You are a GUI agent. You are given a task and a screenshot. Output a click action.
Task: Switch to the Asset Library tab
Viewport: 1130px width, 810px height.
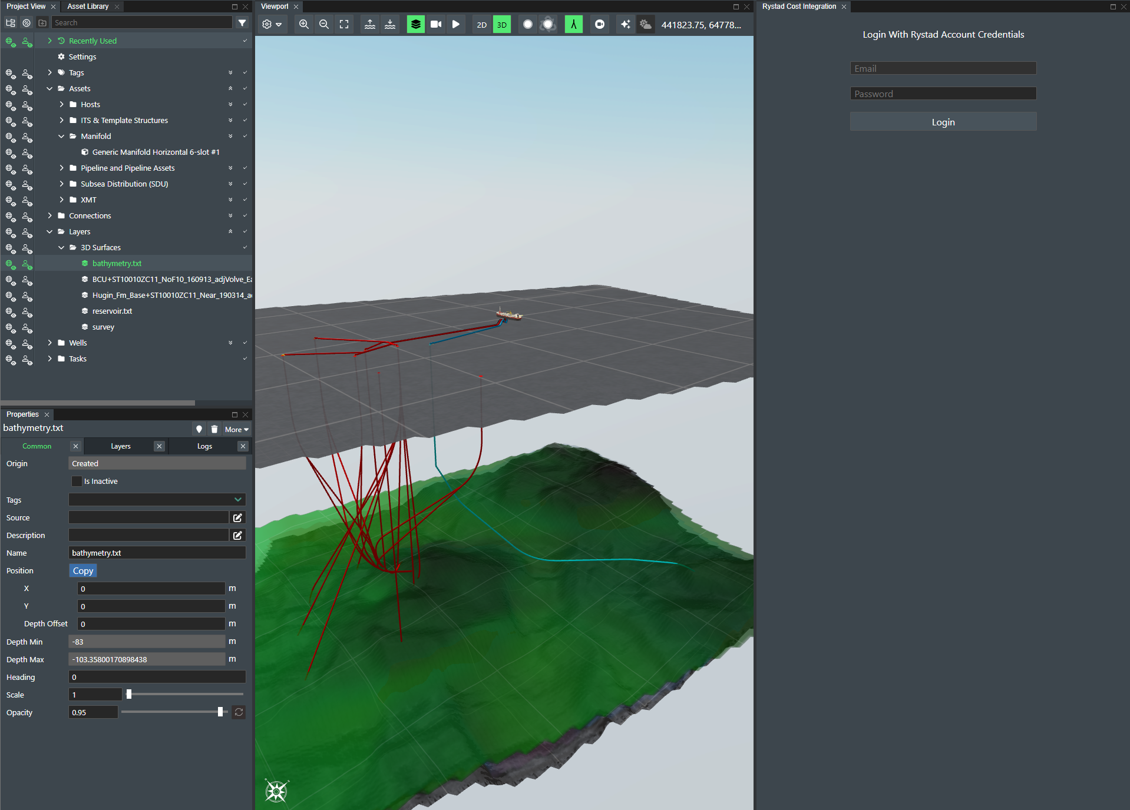click(x=88, y=6)
